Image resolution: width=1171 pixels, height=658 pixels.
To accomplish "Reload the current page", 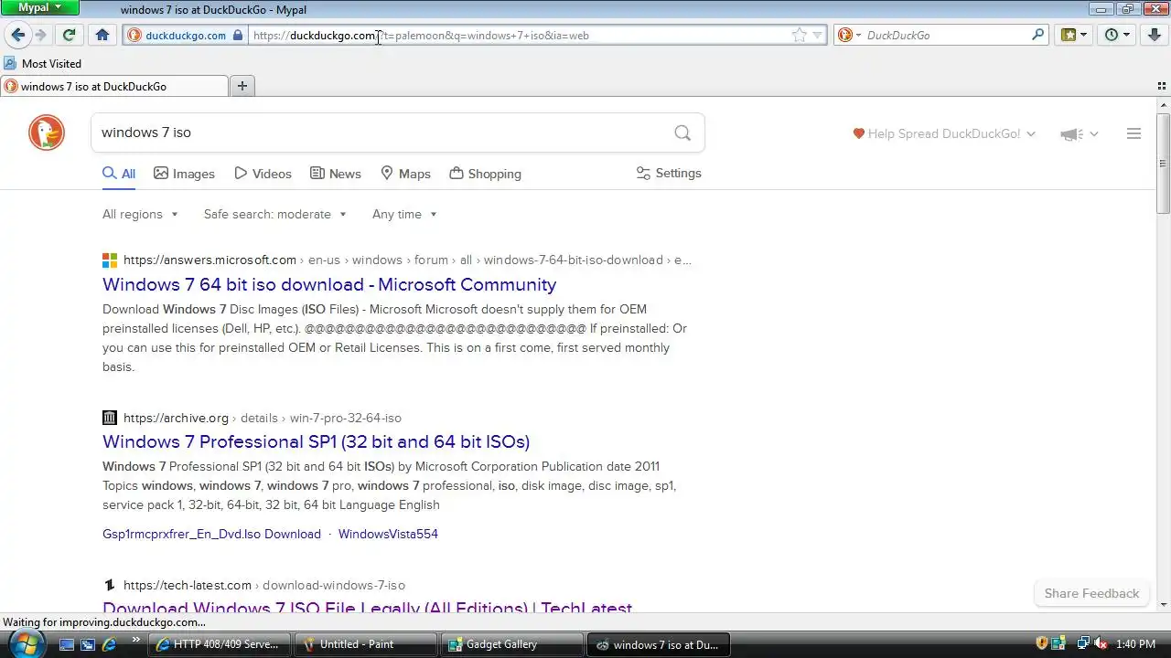I will [x=69, y=35].
